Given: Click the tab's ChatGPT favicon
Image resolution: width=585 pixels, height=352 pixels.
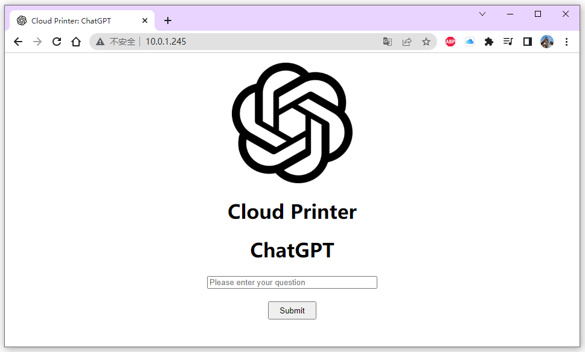Looking at the screenshot, I should tap(22, 21).
